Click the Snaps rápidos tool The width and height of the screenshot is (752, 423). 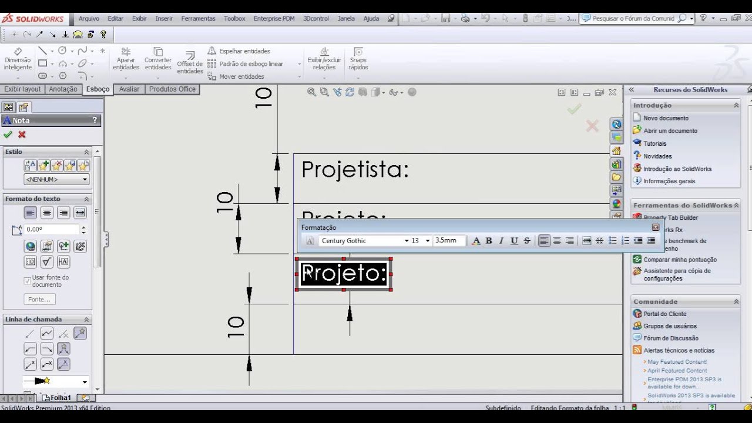point(358,59)
